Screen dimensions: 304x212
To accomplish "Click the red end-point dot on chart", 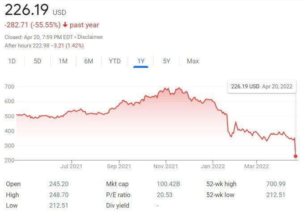I will [x=296, y=156].
